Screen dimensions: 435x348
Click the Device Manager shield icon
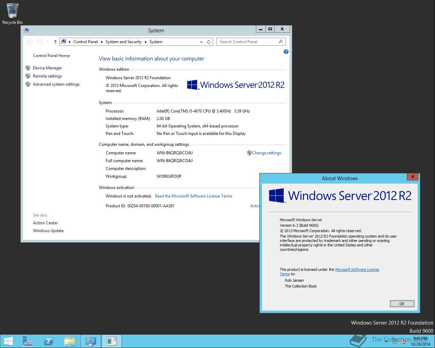coord(28,68)
